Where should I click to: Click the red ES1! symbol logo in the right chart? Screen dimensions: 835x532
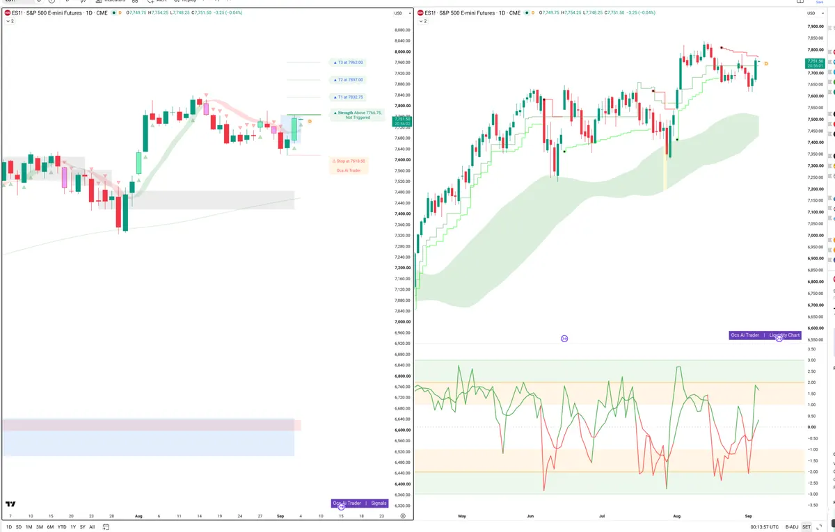[x=421, y=13]
